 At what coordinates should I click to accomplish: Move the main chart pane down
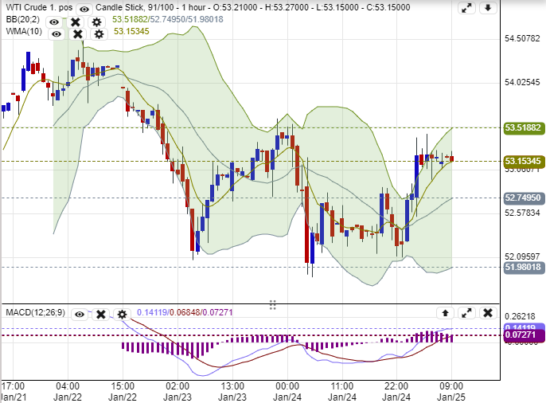pos(488,8)
